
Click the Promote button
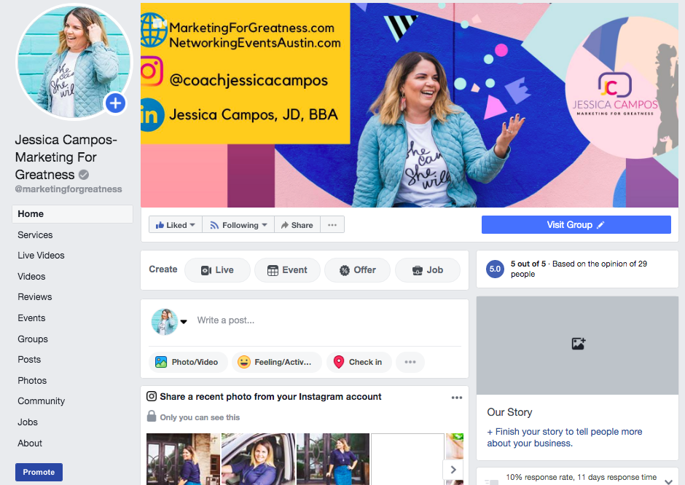(x=39, y=472)
